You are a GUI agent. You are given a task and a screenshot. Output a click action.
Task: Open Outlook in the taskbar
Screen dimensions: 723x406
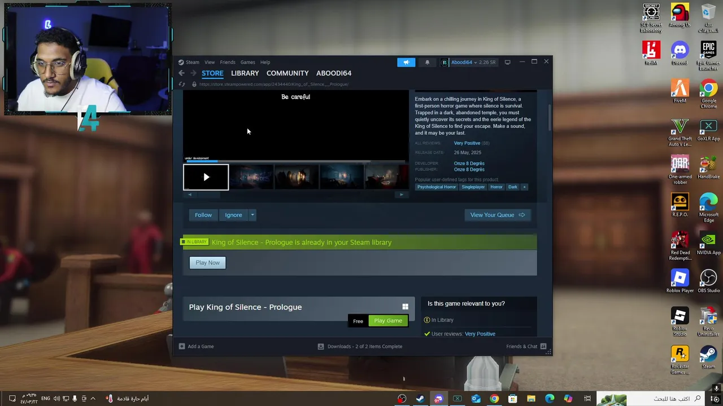[x=476, y=399]
